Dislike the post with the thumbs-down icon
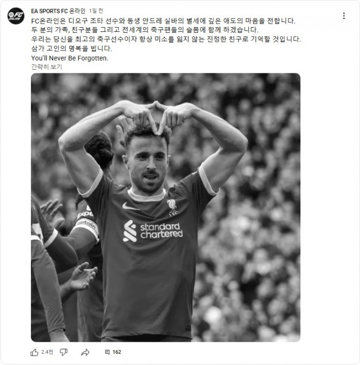 click(x=63, y=352)
